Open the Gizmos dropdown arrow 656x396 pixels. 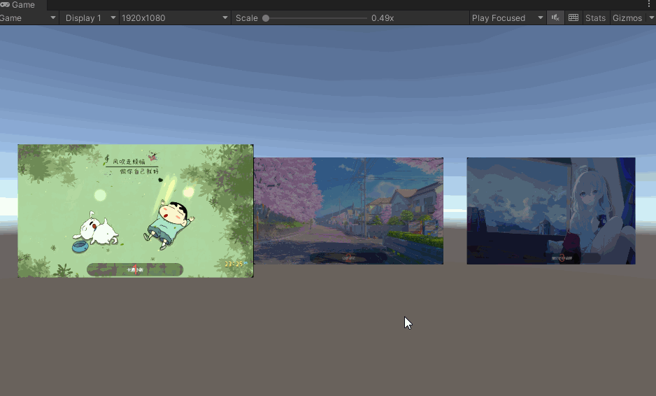pyautogui.click(x=651, y=18)
